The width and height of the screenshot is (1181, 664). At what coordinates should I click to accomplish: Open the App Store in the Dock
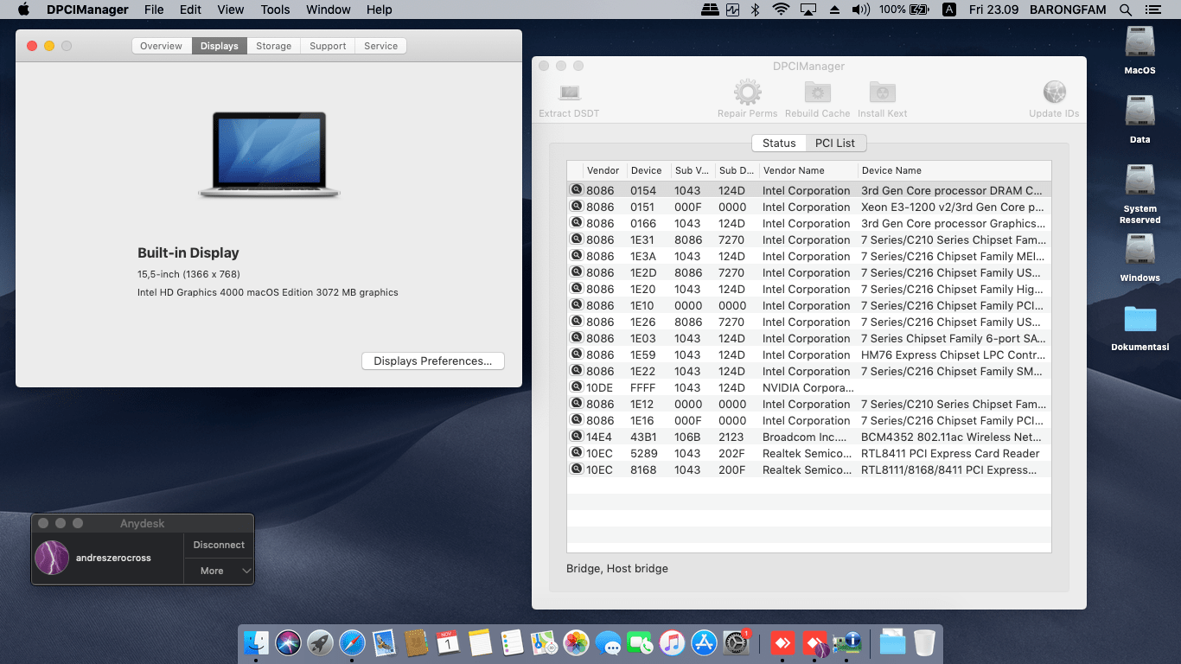click(x=704, y=642)
